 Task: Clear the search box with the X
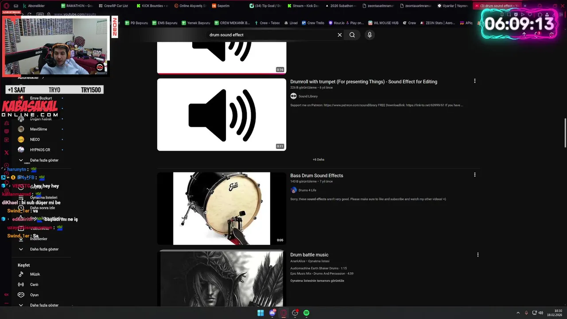pyautogui.click(x=340, y=35)
